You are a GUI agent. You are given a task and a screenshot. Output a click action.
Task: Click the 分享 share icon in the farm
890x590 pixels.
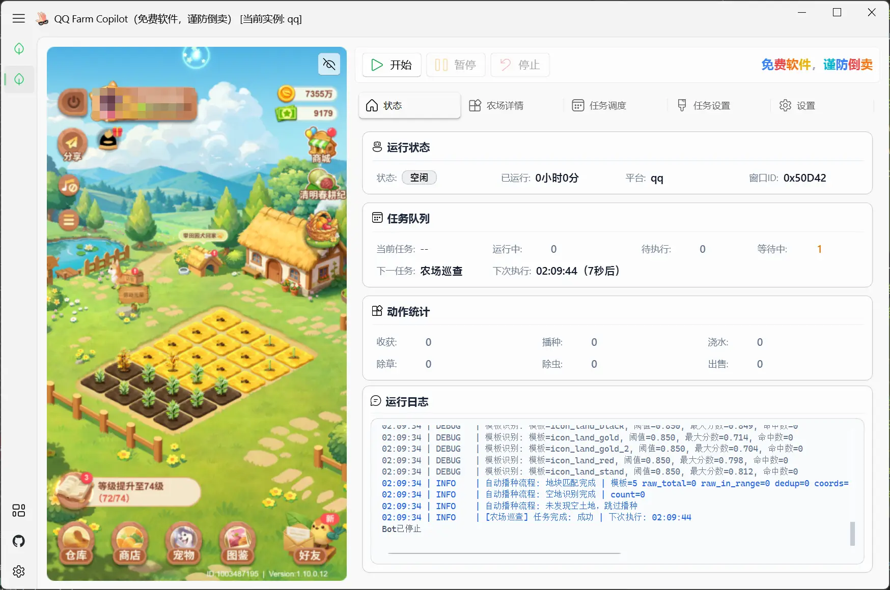click(x=72, y=144)
